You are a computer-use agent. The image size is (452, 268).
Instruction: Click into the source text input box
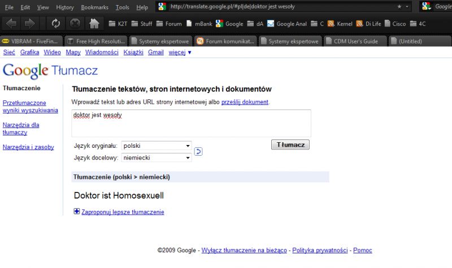tap(191, 123)
